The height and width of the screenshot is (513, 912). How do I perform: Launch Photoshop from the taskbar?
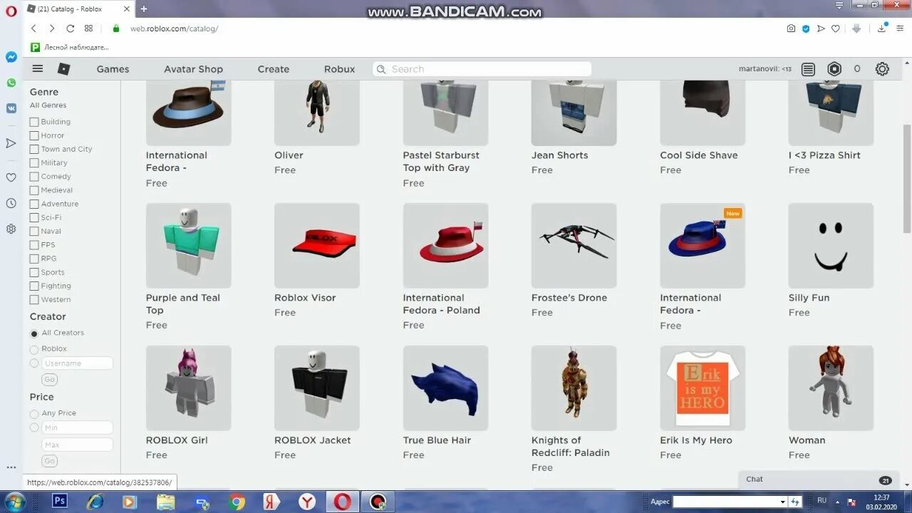[60, 502]
